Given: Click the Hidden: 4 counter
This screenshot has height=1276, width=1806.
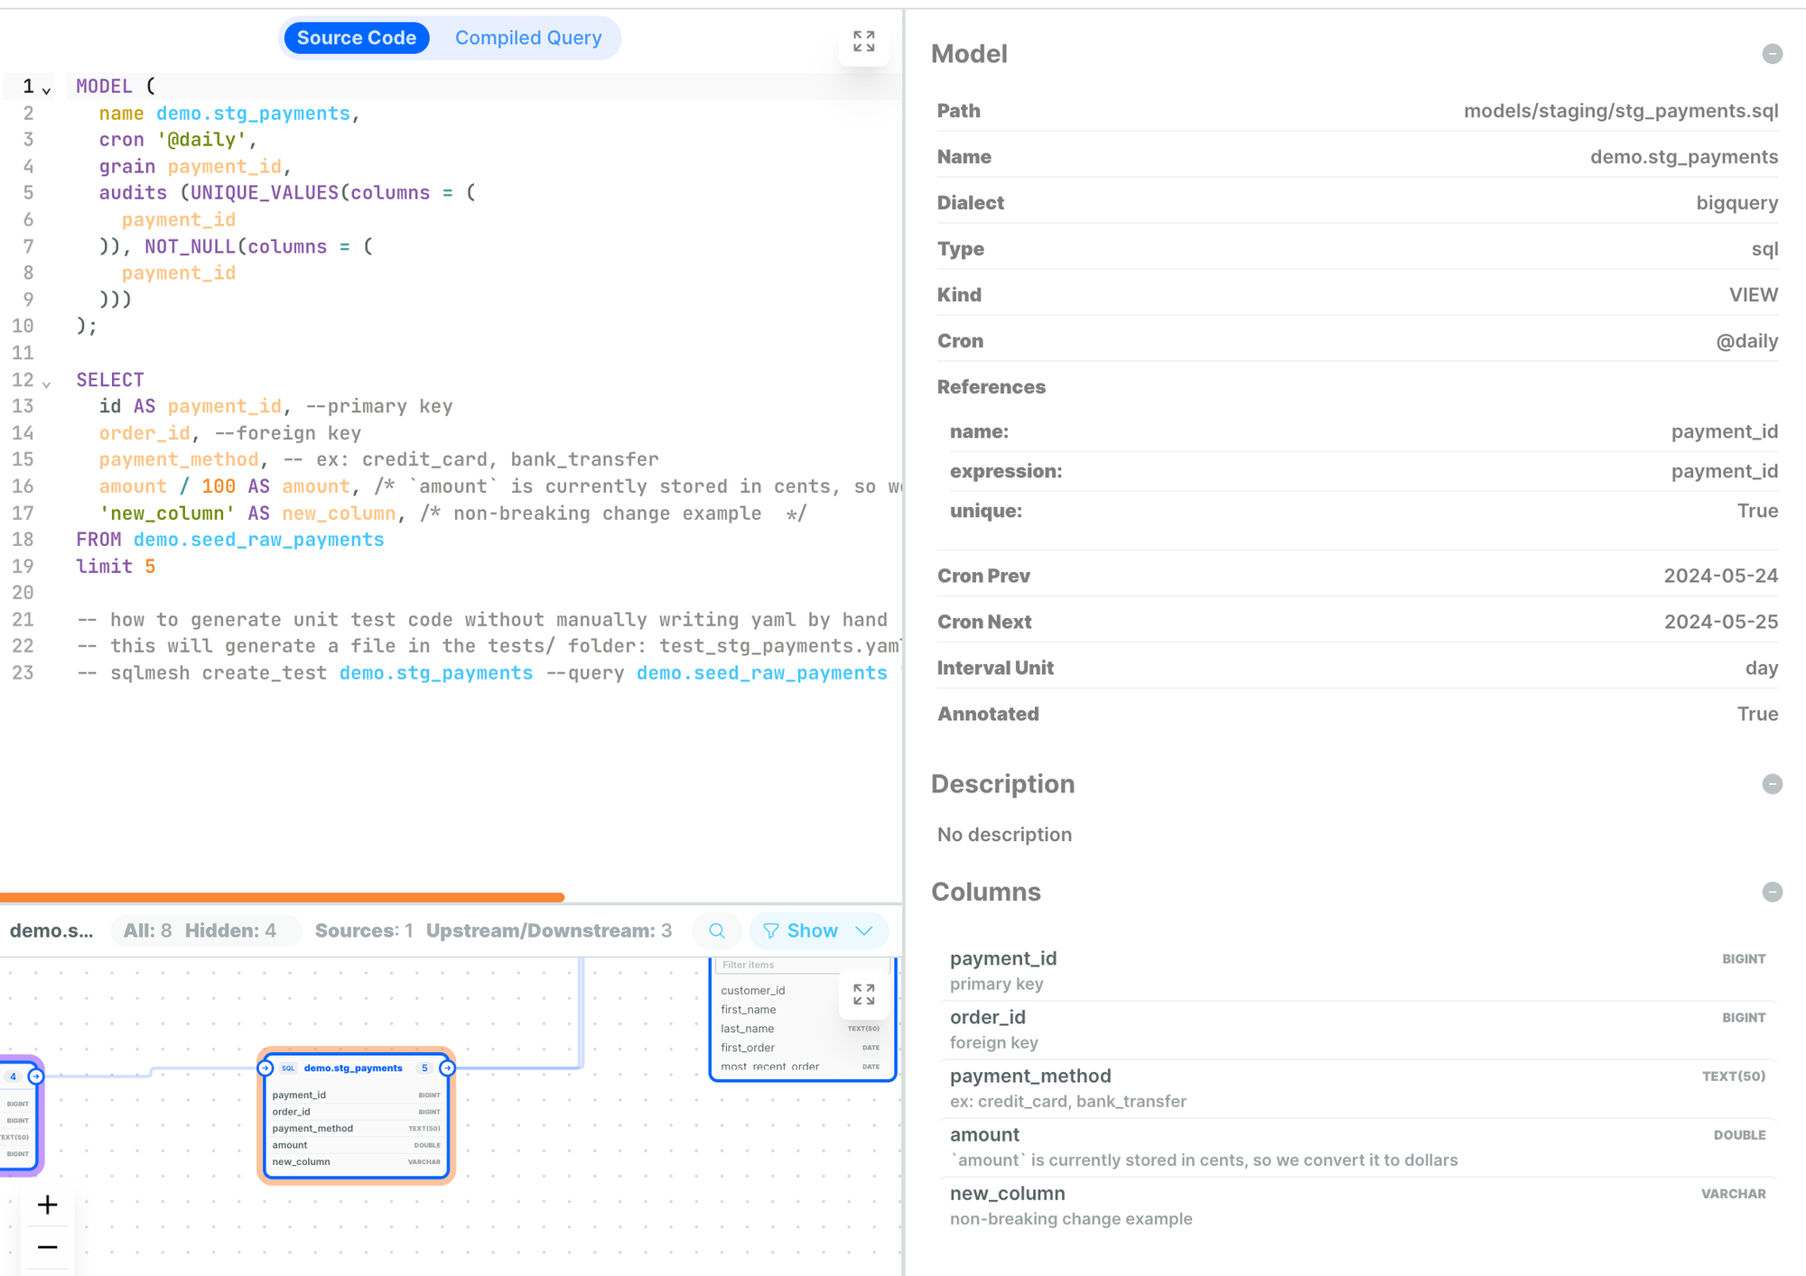Looking at the screenshot, I should tap(230, 930).
